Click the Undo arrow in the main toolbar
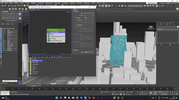Screen dimensions: 179x100 (x=3, y=6)
